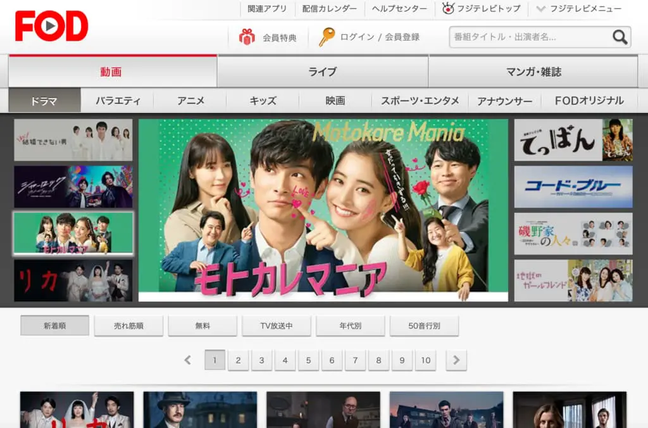Browse by 50音行別
648x428 pixels.
click(x=425, y=325)
